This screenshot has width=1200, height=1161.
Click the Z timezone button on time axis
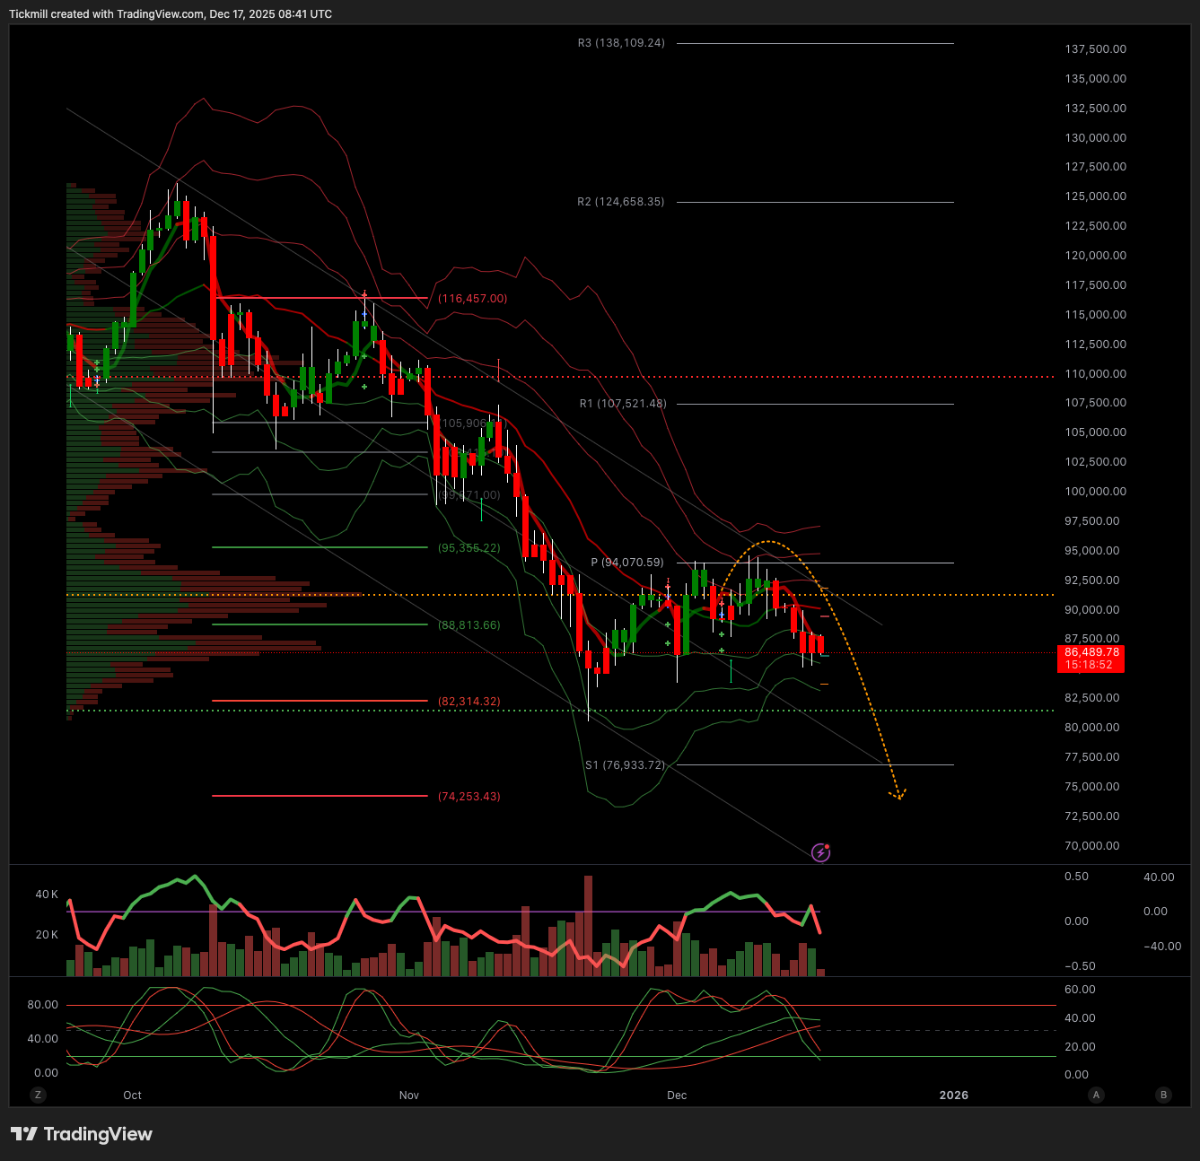[38, 1095]
